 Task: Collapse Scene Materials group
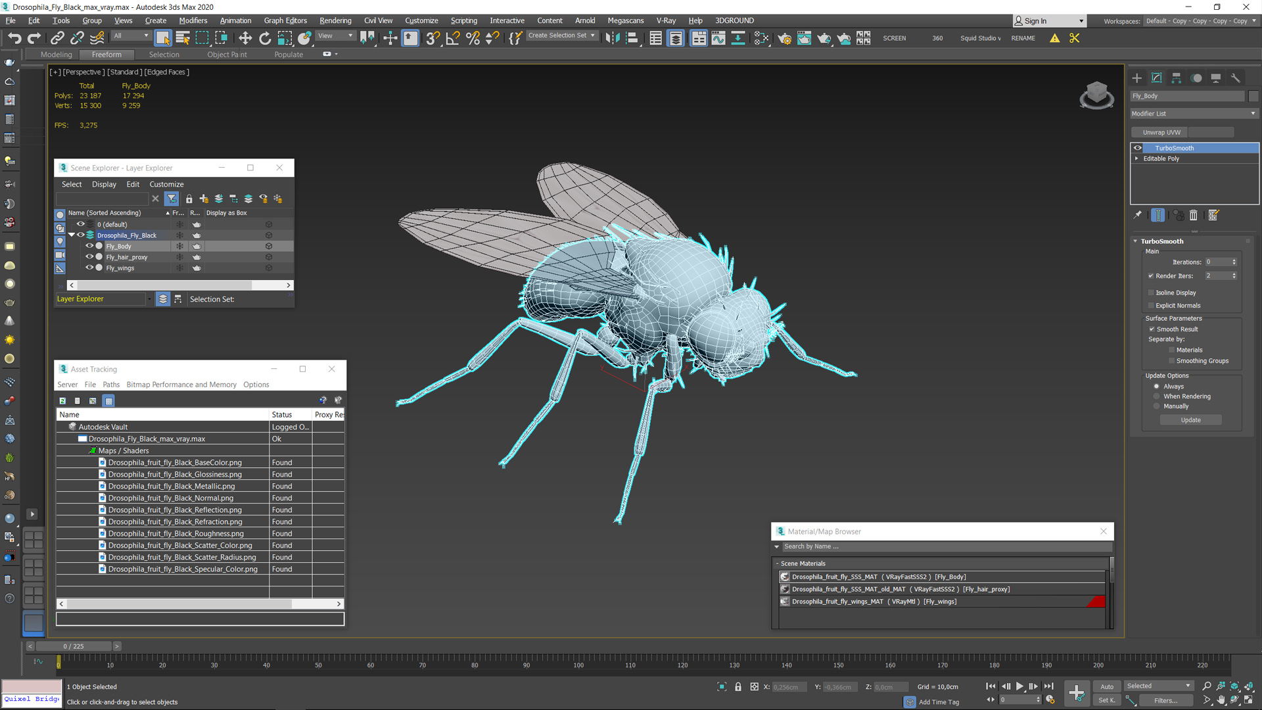(777, 563)
